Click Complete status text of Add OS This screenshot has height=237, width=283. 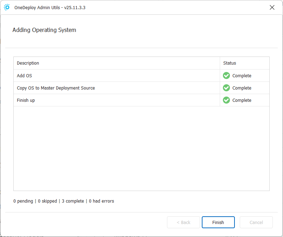point(242,75)
